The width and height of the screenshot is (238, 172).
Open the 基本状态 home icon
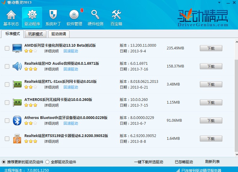[x=11, y=15]
